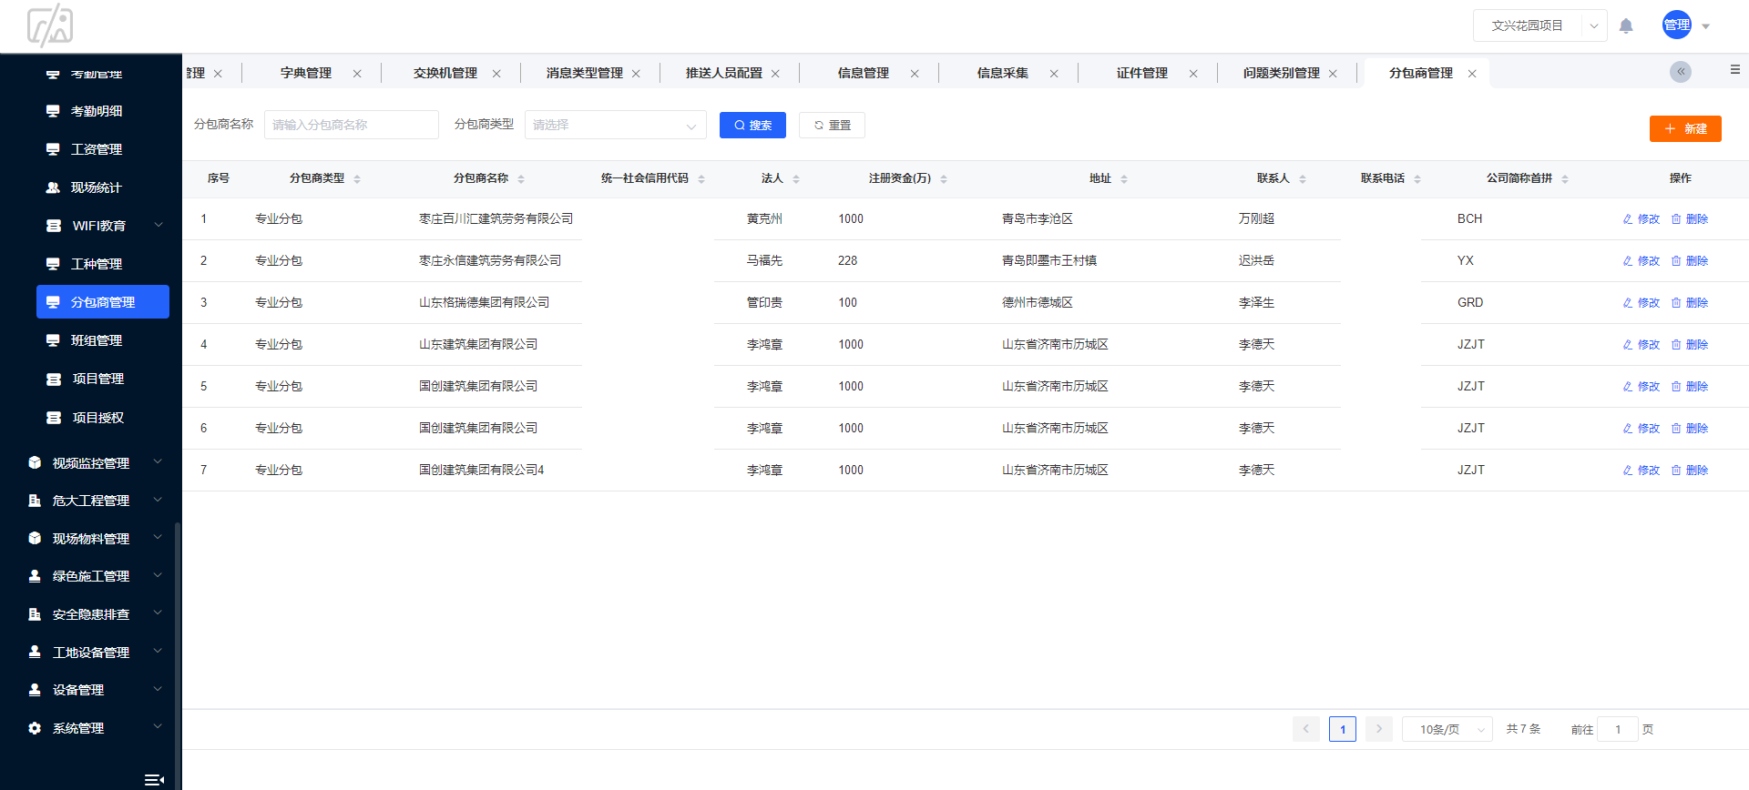Click 删除 for 山东格瑞德集团有限公司
The height and width of the screenshot is (790, 1749).
[x=1690, y=303]
